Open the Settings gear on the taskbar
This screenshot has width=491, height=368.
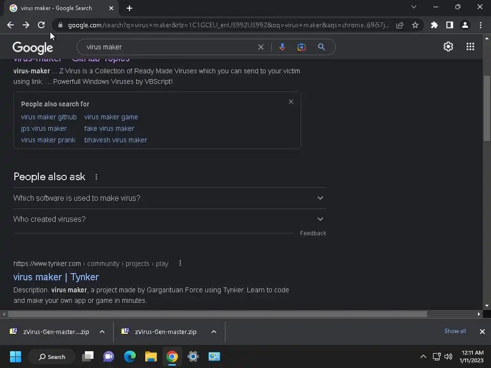(193, 356)
